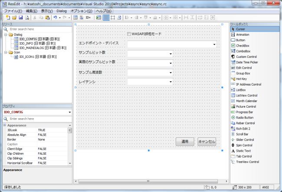Choose the Static Text control
The width and height of the screenshot is (282, 192).
pos(243,151)
